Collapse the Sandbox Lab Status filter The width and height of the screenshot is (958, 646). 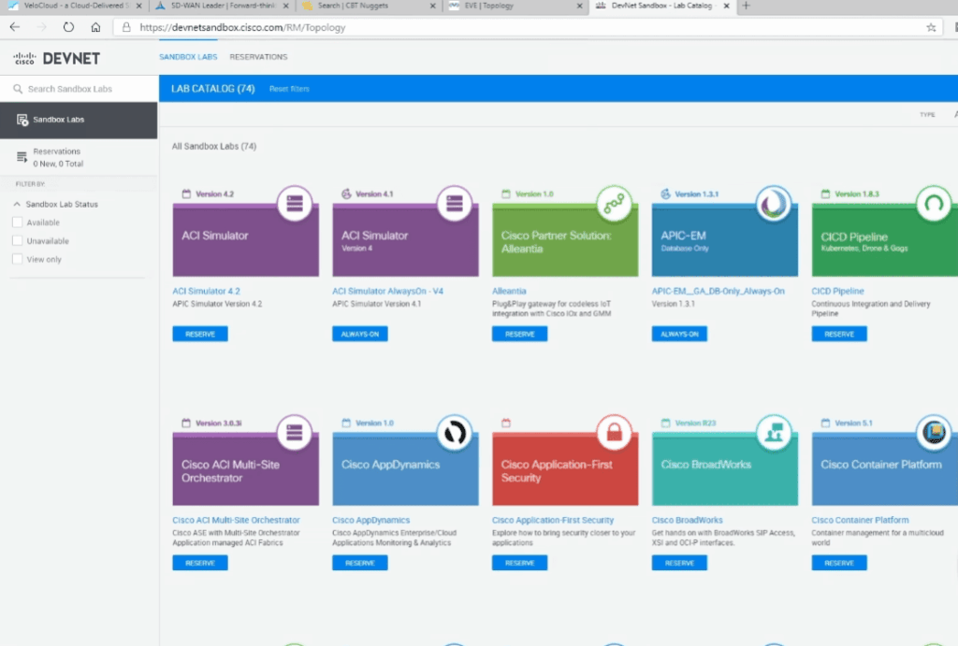[17, 204]
